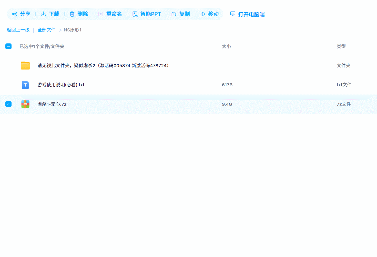Uncheck 虐杀1-无心.7z selection checkbox
The height and width of the screenshot is (257, 377).
8,104
